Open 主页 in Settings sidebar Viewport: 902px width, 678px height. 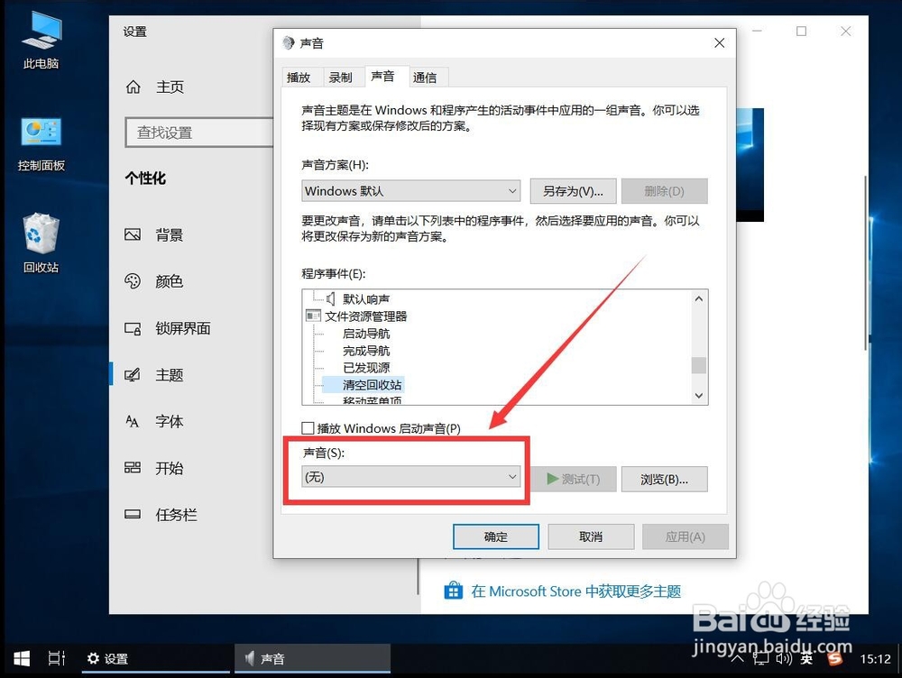click(170, 87)
